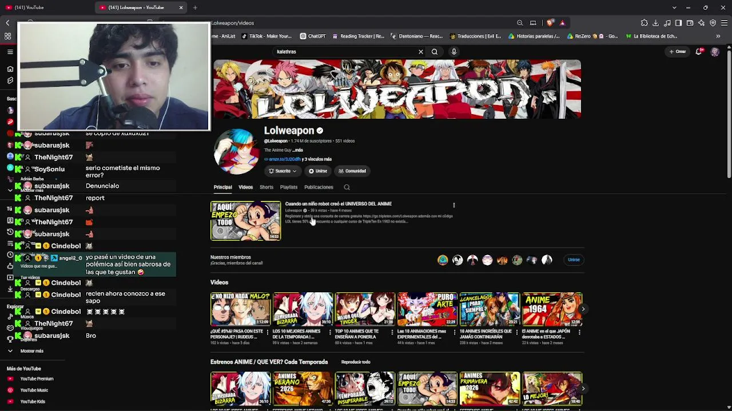The image size is (732, 411).
Task: Open the YouTube hamburger guide menu
Action: (x=10, y=52)
